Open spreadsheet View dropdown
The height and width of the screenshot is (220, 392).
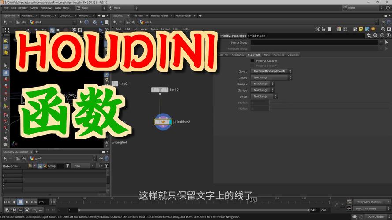[83, 166]
